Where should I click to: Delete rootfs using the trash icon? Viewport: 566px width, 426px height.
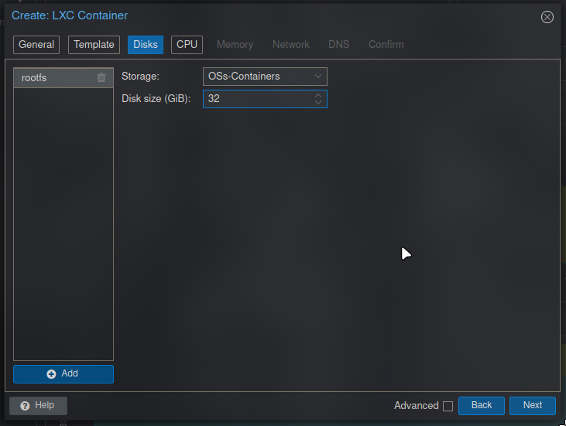[101, 77]
